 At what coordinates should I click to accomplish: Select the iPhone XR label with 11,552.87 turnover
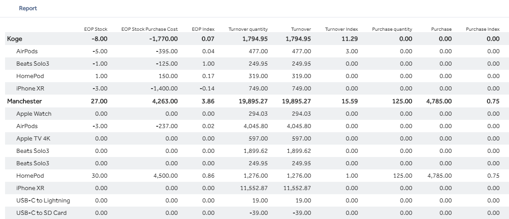point(30,188)
